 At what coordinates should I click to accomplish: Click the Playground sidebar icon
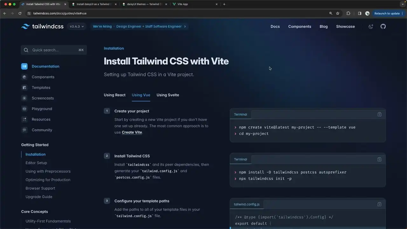[24, 109]
